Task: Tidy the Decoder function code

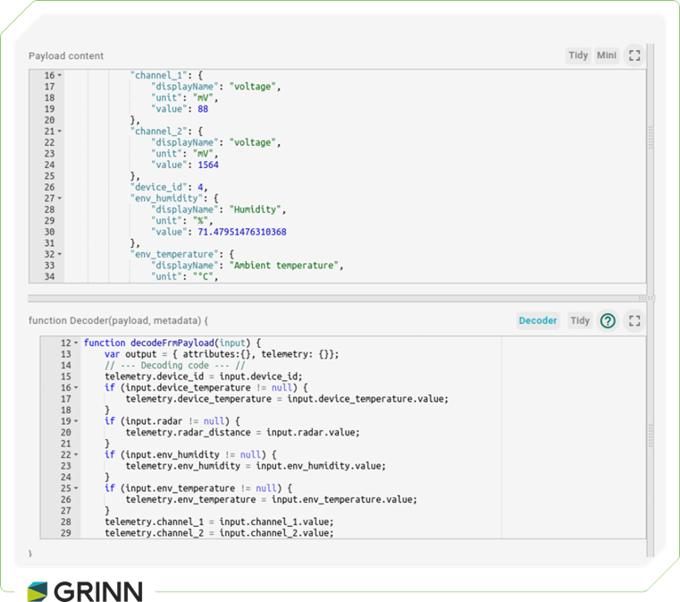Action: point(580,320)
